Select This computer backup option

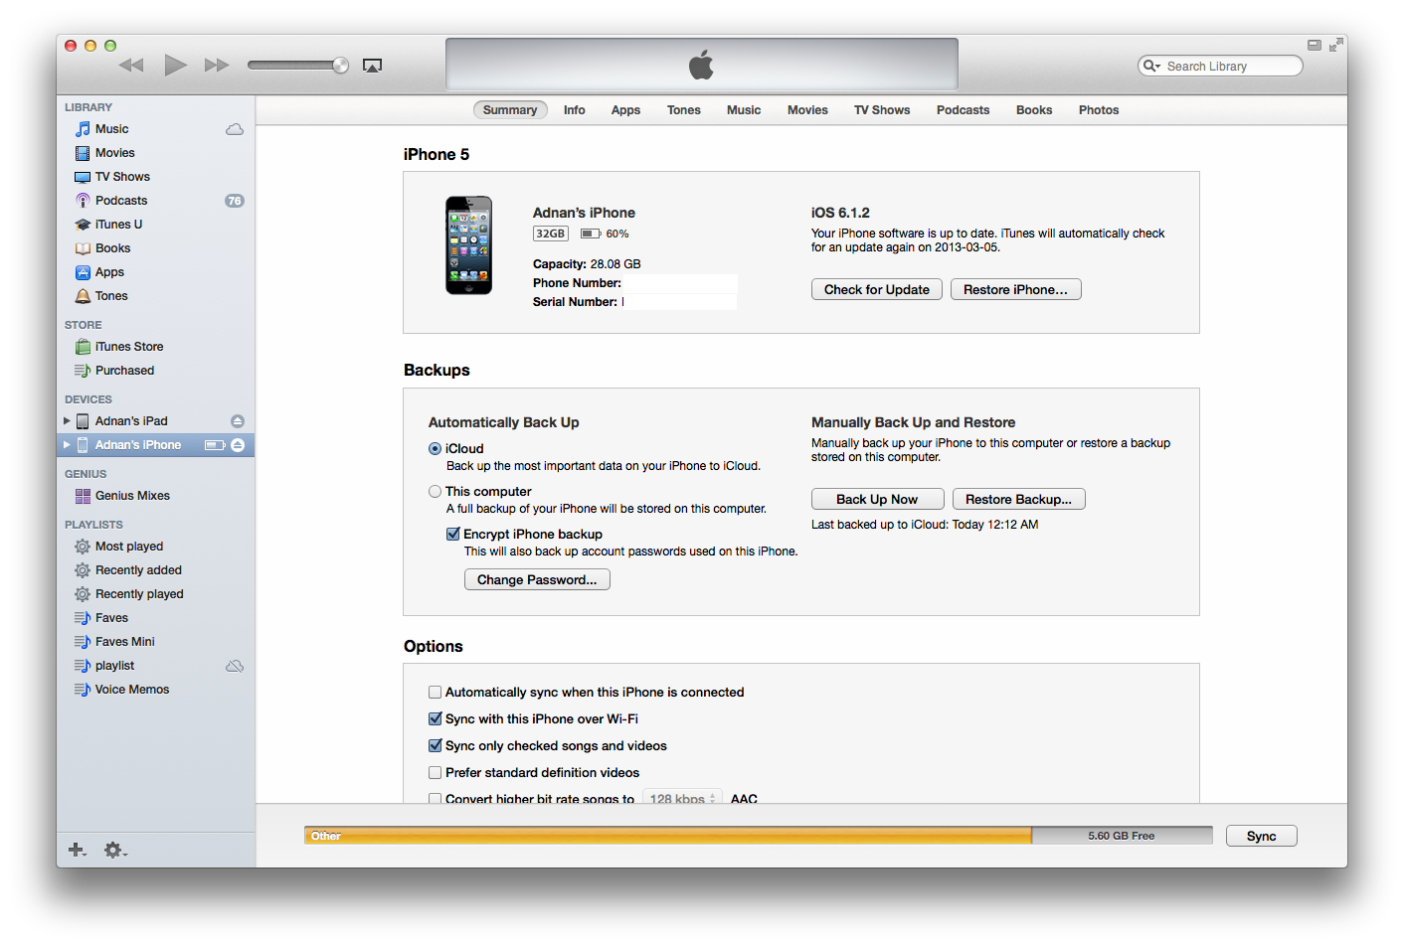435,492
